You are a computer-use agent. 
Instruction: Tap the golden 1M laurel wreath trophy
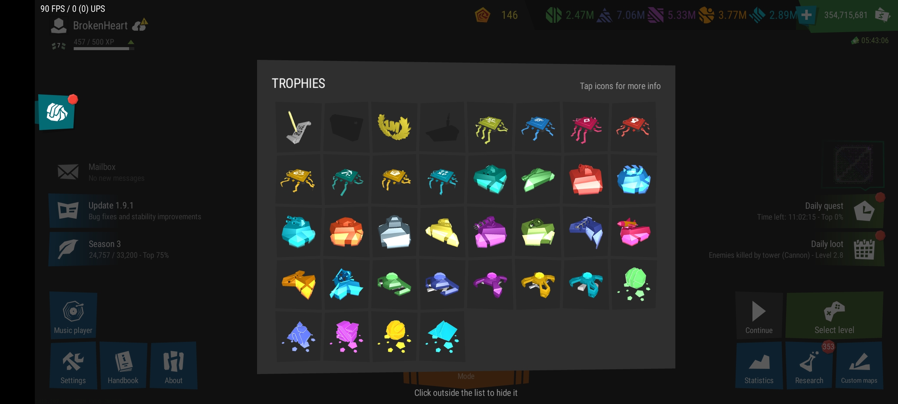tap(394, 127)
